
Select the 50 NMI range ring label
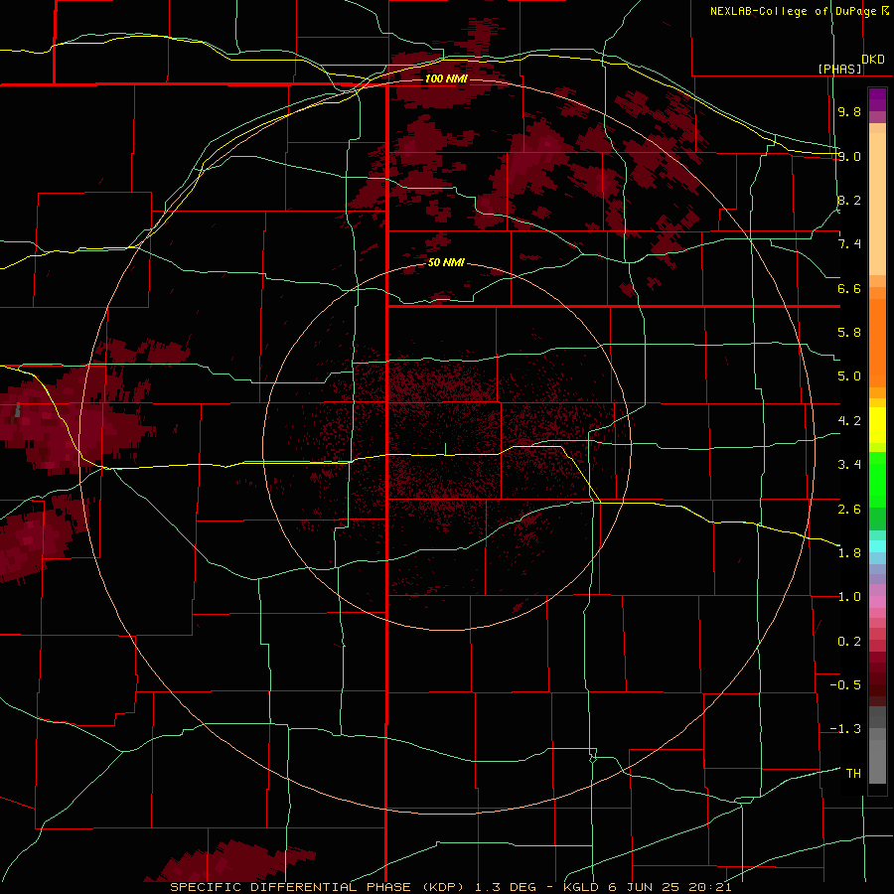coord(446,263)
